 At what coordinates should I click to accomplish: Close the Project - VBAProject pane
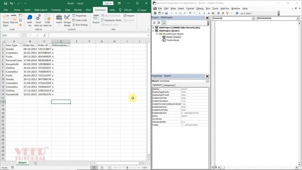[x=207, y=18]
